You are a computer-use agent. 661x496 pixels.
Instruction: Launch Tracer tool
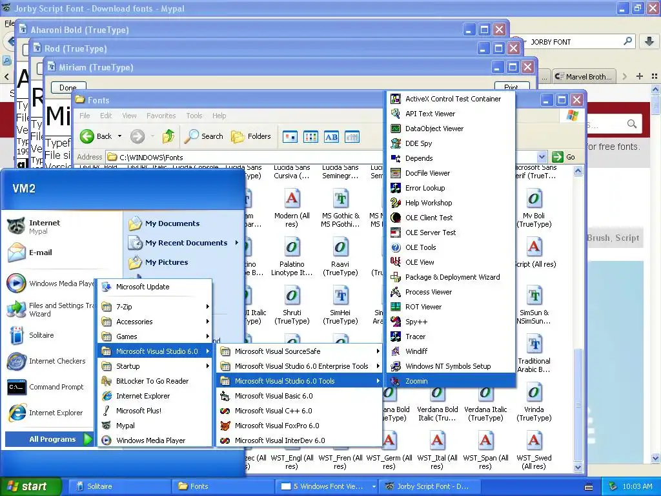(451, 336)
